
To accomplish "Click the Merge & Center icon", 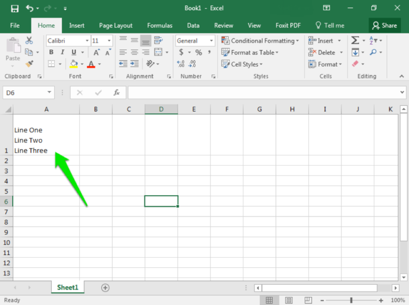I will [x=158, y=52].
